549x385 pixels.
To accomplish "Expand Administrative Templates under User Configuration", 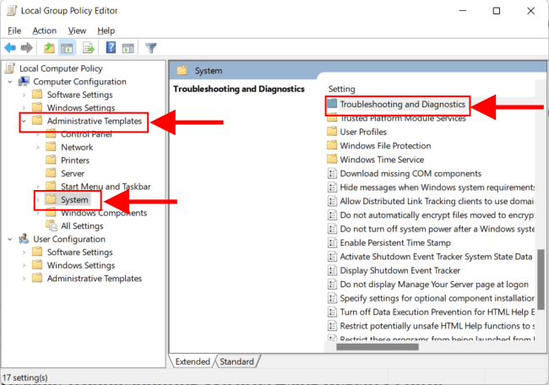I will (24, 279).
